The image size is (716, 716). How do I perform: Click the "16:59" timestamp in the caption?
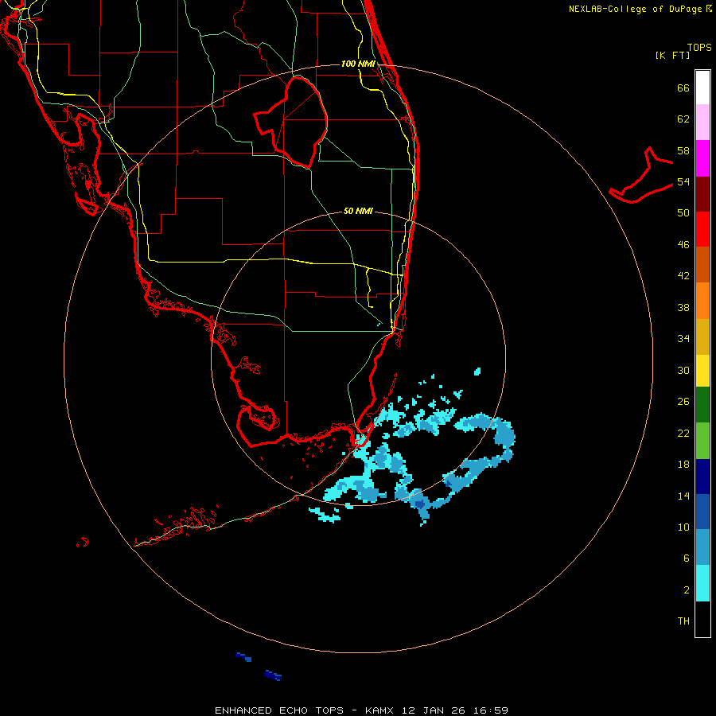point(490,710)
